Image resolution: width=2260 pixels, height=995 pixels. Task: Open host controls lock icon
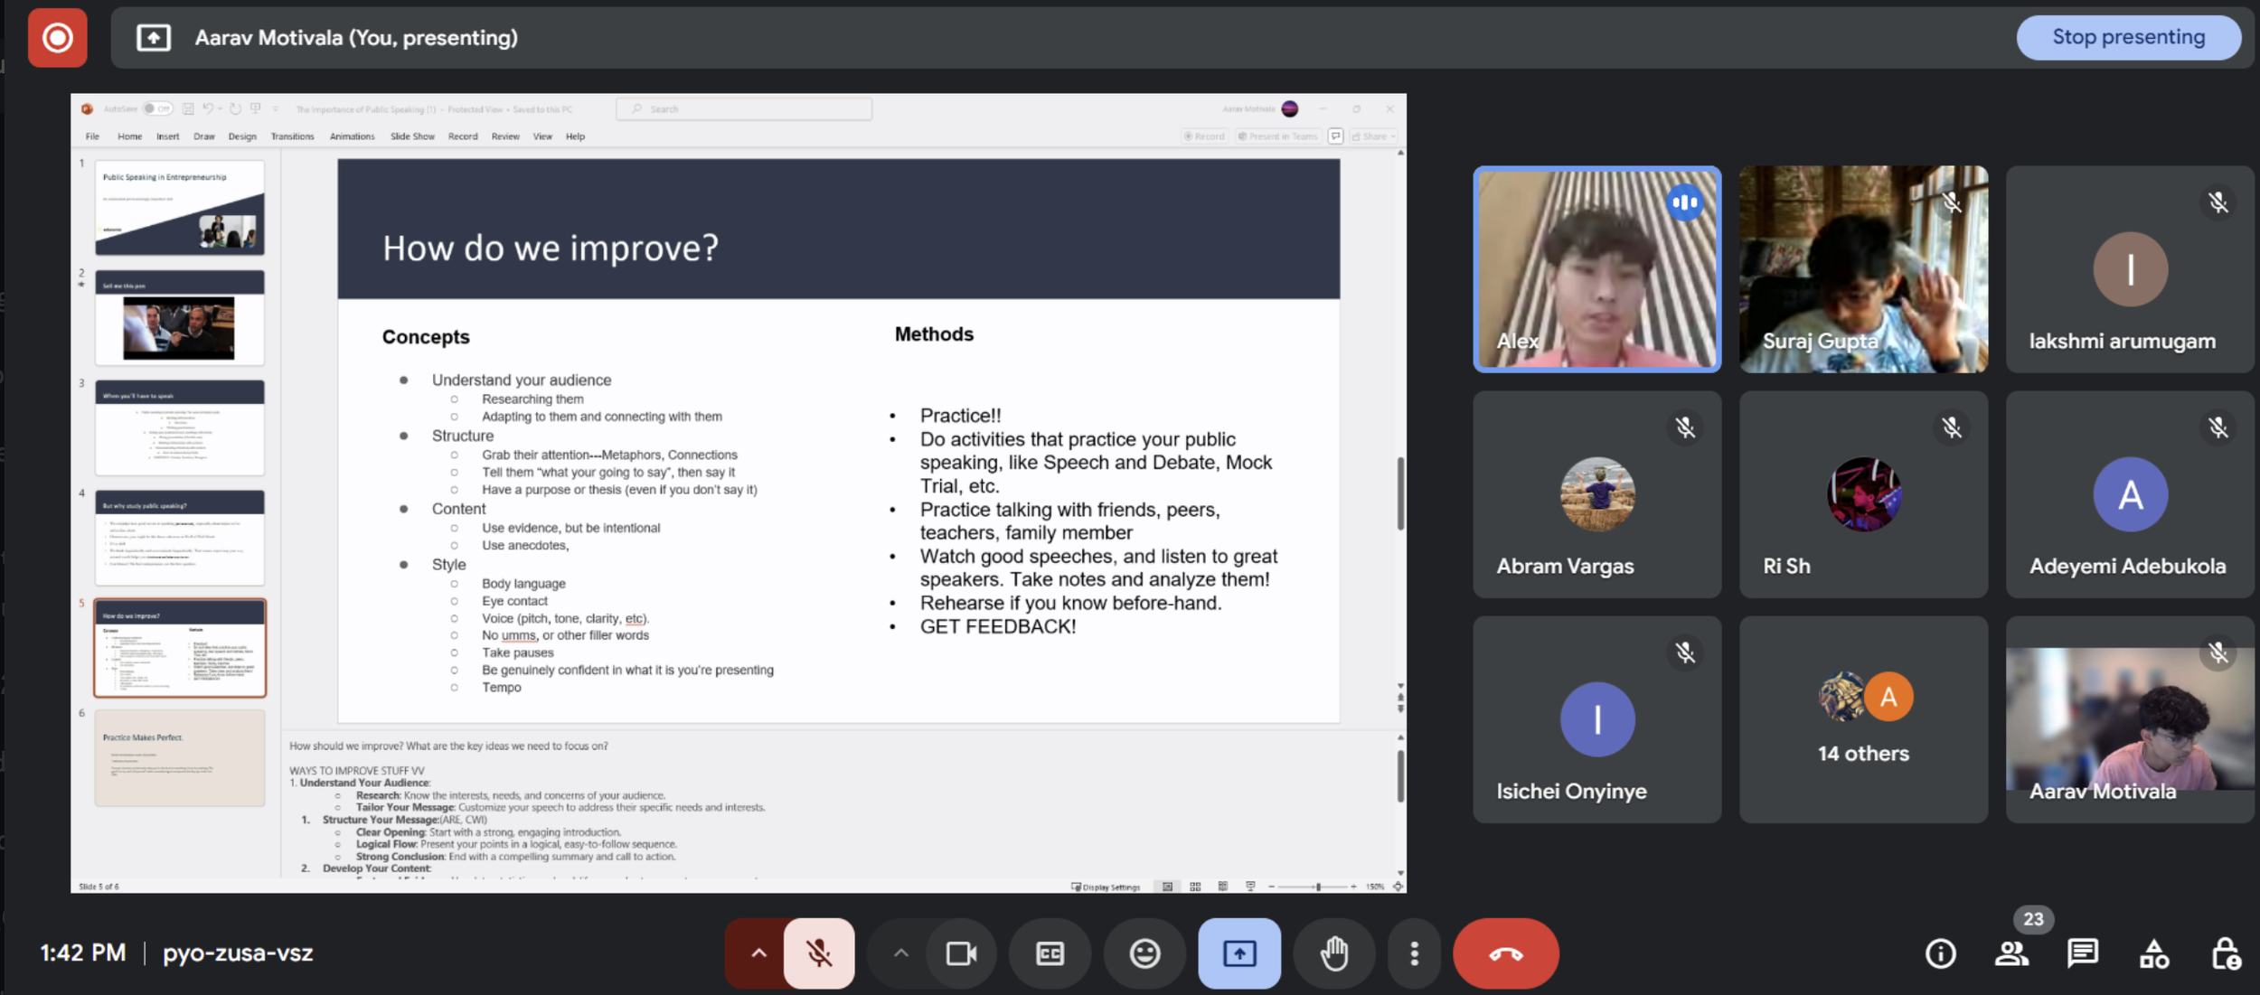2225,953
